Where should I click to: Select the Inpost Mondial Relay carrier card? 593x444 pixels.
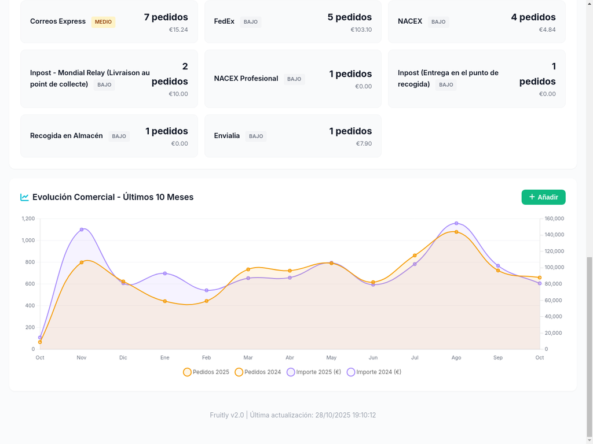tap(109, 79)
